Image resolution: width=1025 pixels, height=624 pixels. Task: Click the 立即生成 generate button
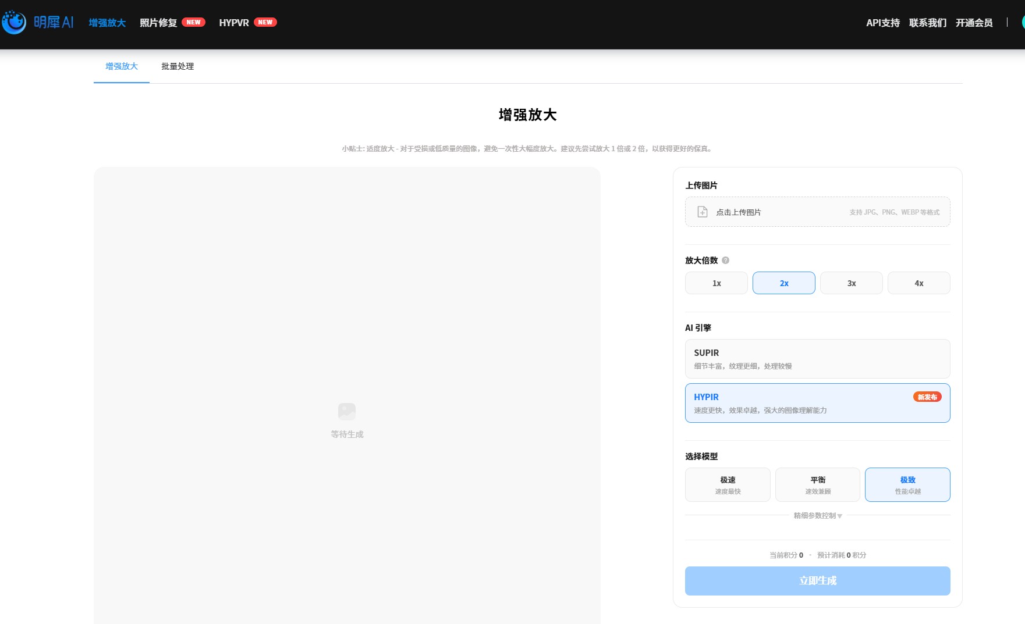click(x=817, y=580)
